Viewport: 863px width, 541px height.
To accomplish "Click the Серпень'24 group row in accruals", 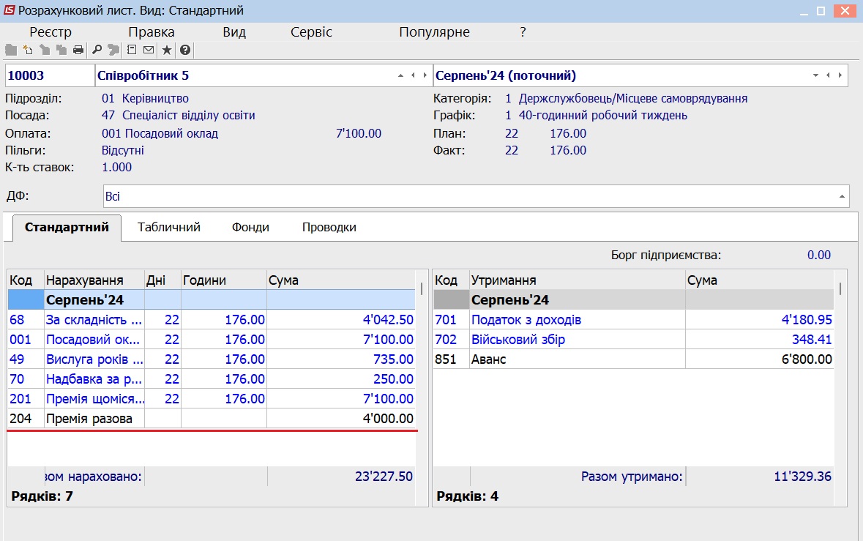I will pos(212,300).
